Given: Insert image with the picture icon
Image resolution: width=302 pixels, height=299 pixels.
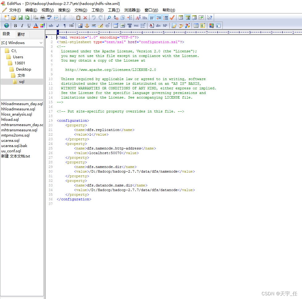Looking at the screenshot, I should 80,26.
